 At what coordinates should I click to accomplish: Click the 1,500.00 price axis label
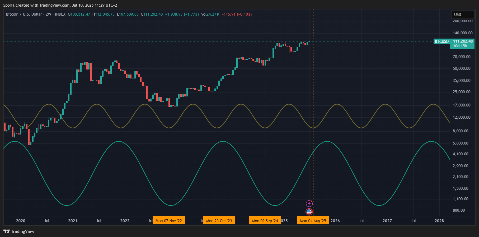coord(461,188)
